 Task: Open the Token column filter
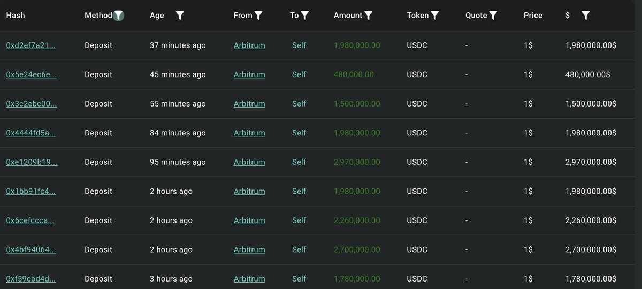pos(435,16)
